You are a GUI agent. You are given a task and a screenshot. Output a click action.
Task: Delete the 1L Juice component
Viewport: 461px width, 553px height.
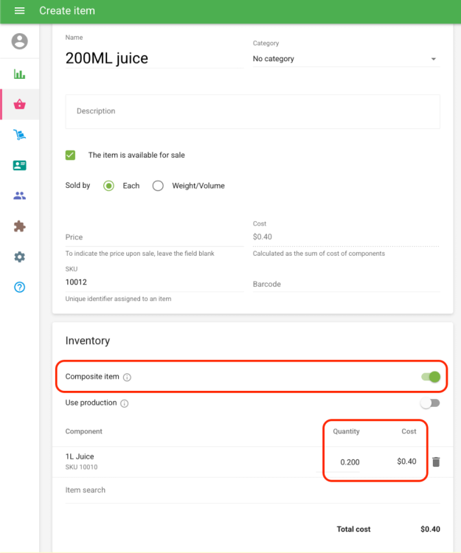pos(436,462)
